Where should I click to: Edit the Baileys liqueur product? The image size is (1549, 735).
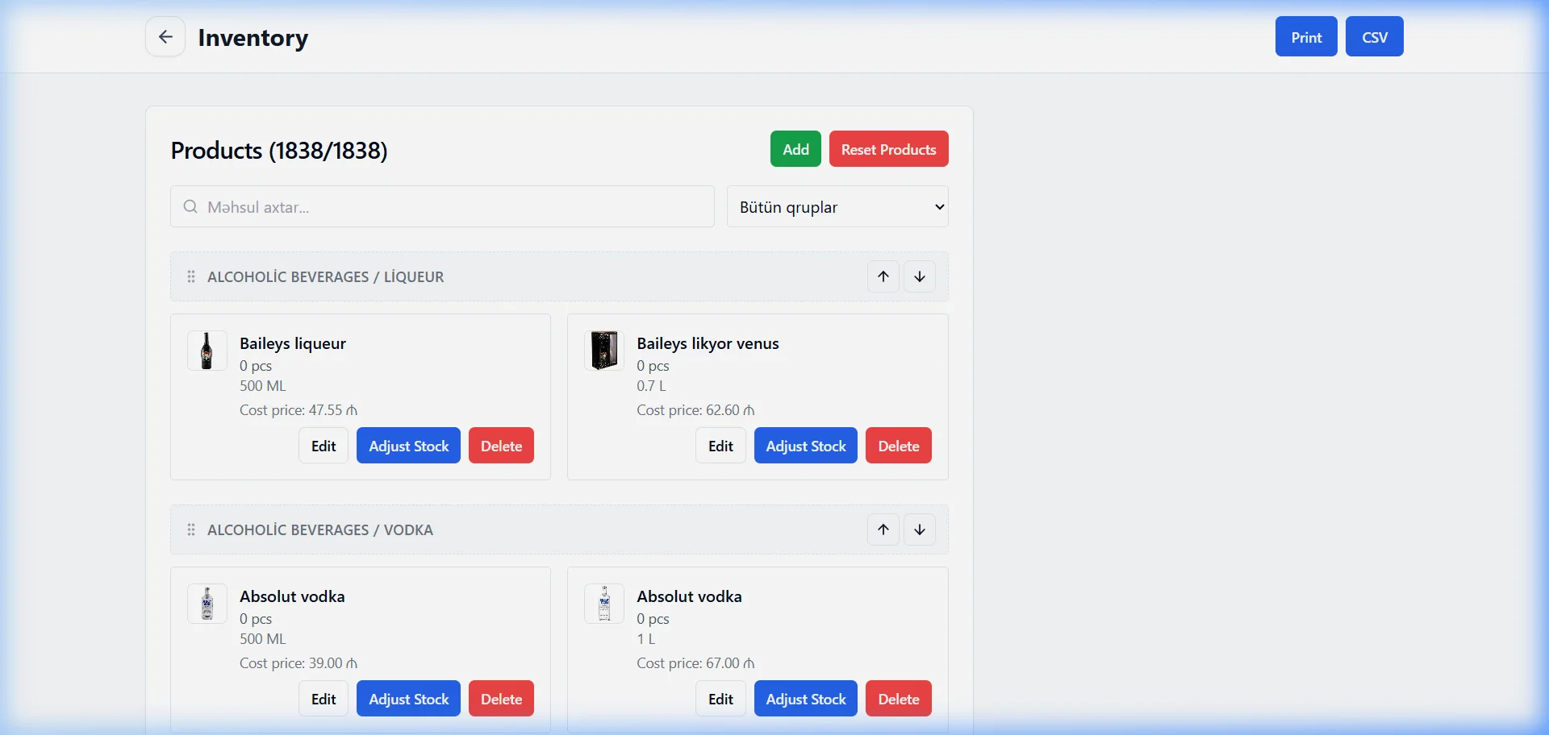pyautogui.click(x=324, y=446)
